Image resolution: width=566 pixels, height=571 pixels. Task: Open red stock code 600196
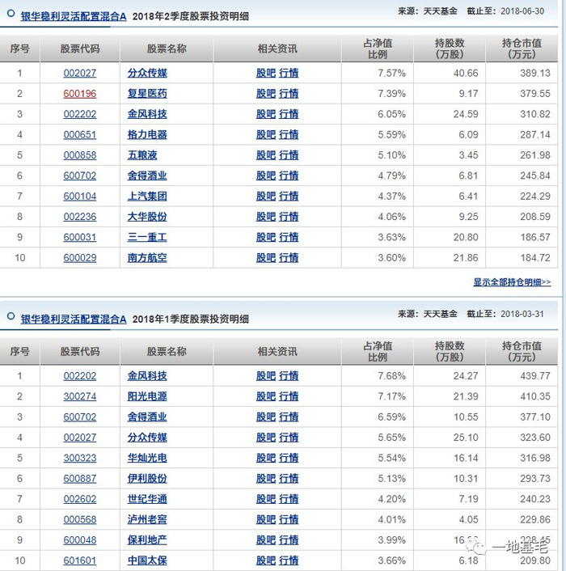tap(80, 94)
